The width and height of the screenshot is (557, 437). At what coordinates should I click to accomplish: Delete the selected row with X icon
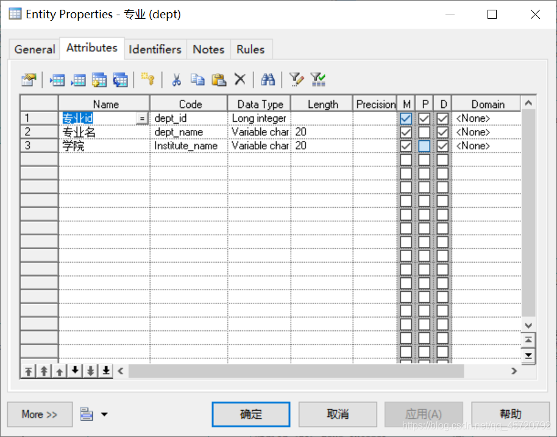tap(240, 79)
